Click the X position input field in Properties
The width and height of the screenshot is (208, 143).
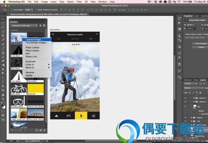191,29
